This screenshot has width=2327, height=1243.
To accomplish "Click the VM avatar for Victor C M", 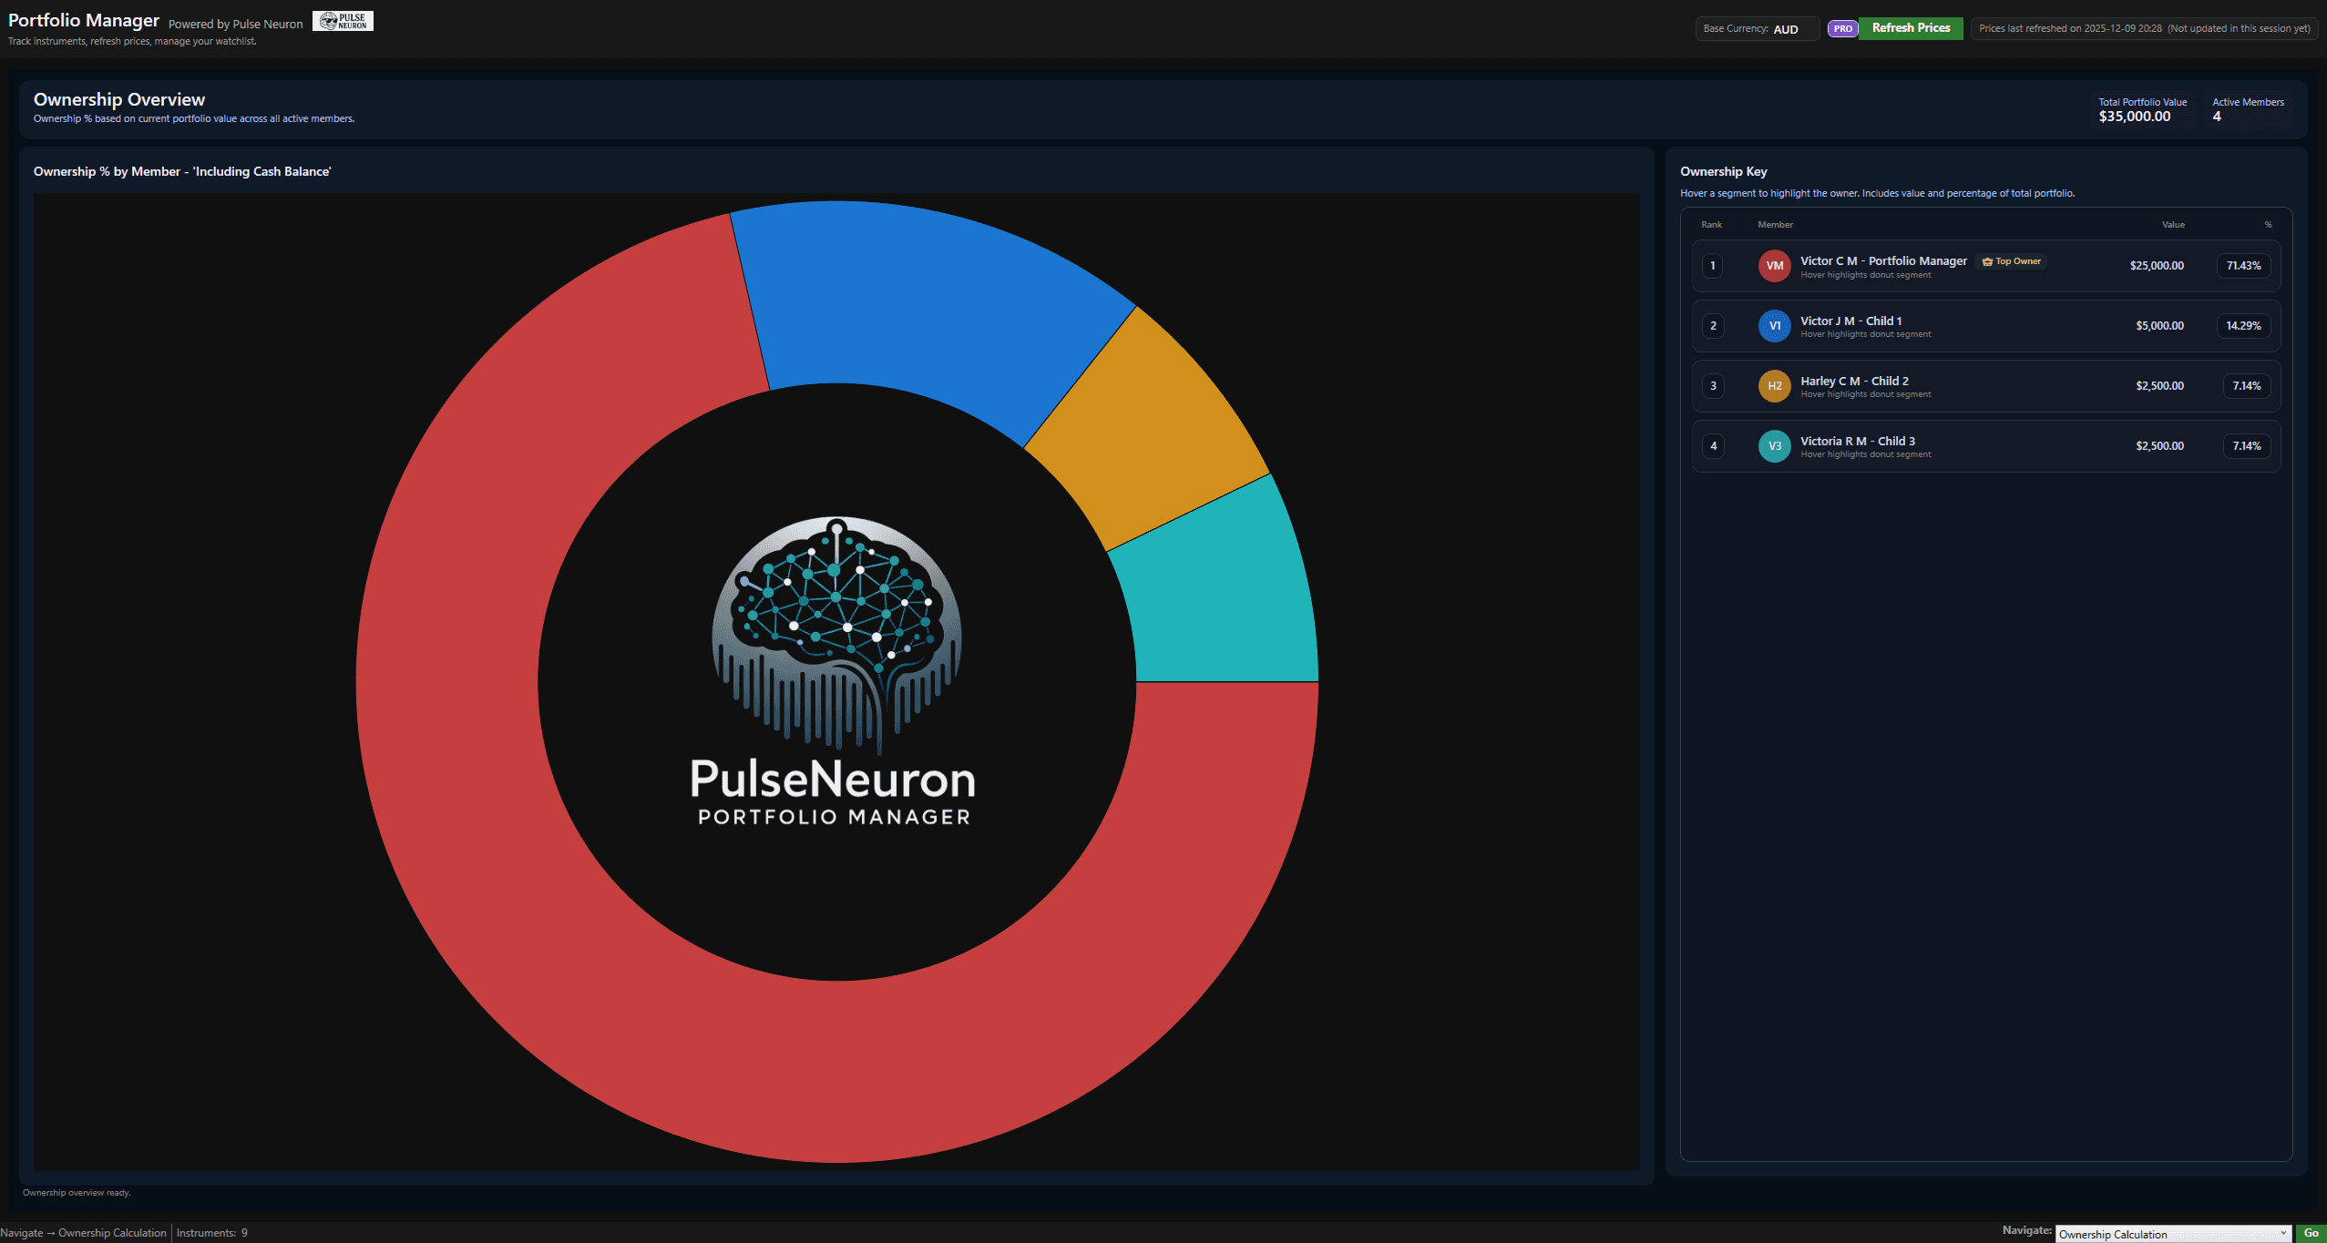I will [1774, 266].
